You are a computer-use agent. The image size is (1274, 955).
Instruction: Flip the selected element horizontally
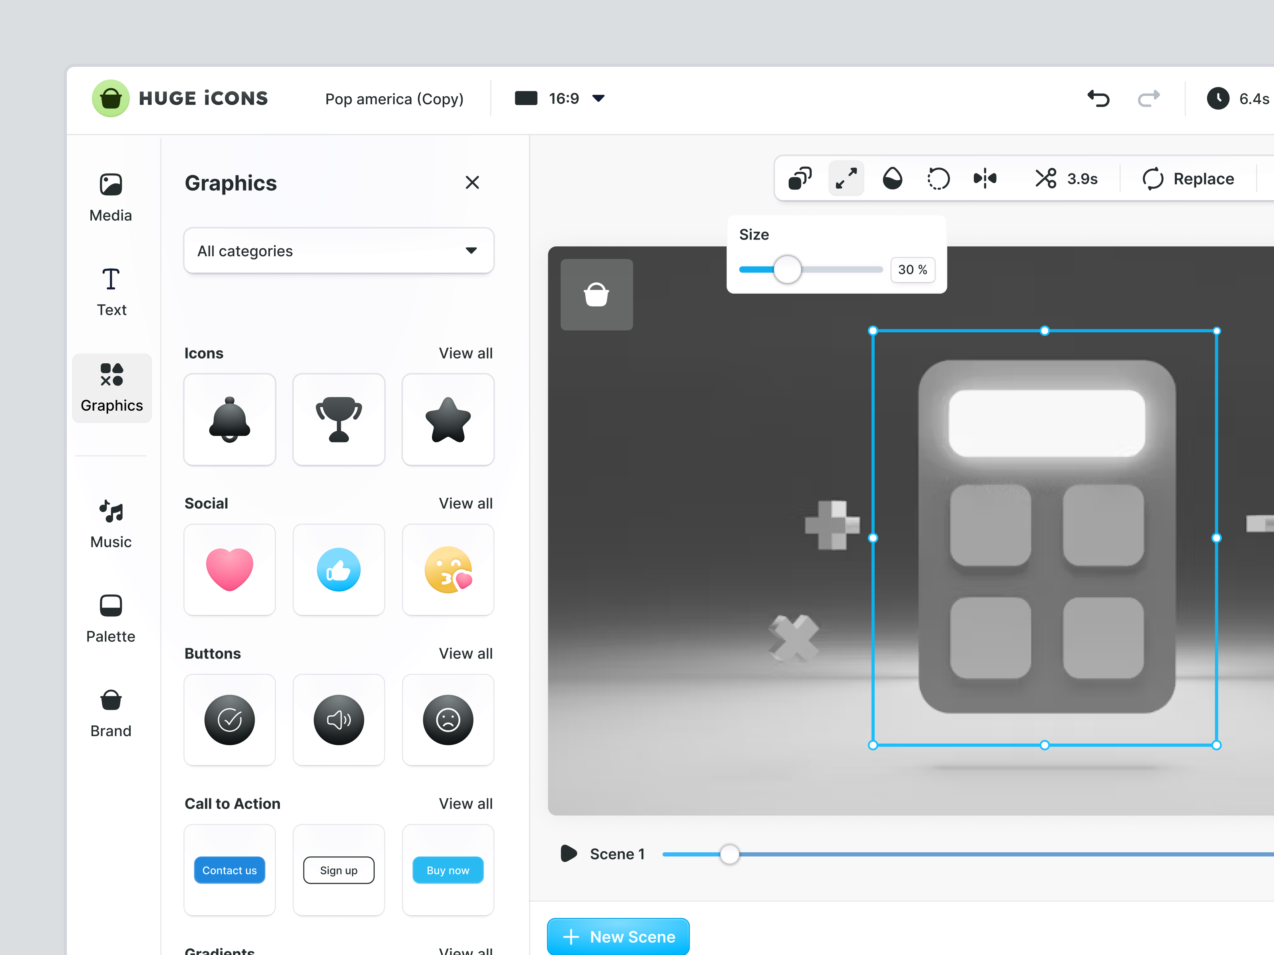(985, 178)
